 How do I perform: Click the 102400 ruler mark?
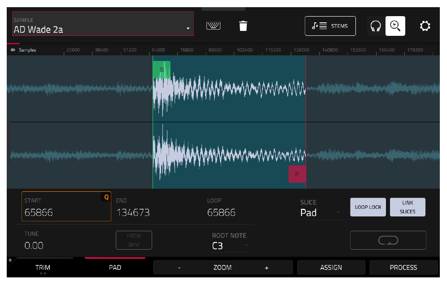tap(245, 50)
